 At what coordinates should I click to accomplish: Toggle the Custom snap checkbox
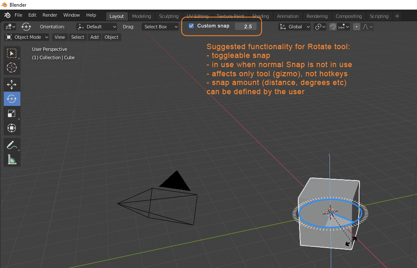[191, 26]
